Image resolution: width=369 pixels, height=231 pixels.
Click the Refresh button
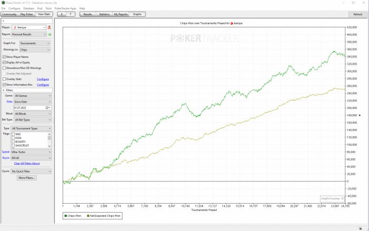(358, 14)
